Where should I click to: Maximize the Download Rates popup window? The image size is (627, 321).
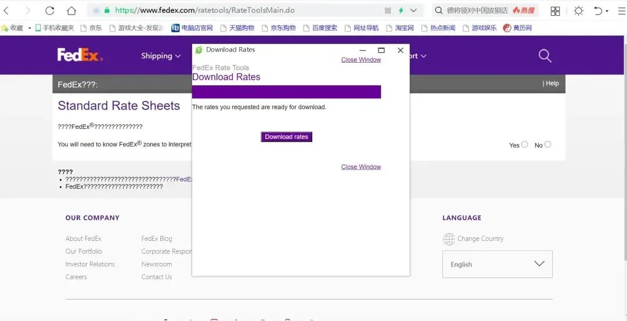[x=381, y=50]
